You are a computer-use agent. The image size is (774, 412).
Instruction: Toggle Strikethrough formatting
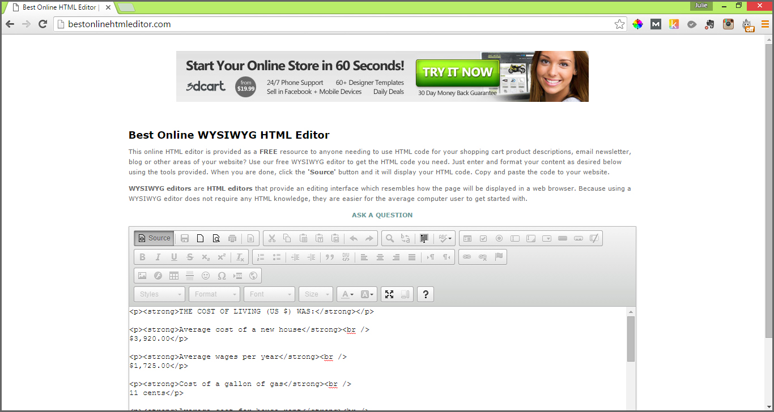pyautogui.click(x=190, y=257)
